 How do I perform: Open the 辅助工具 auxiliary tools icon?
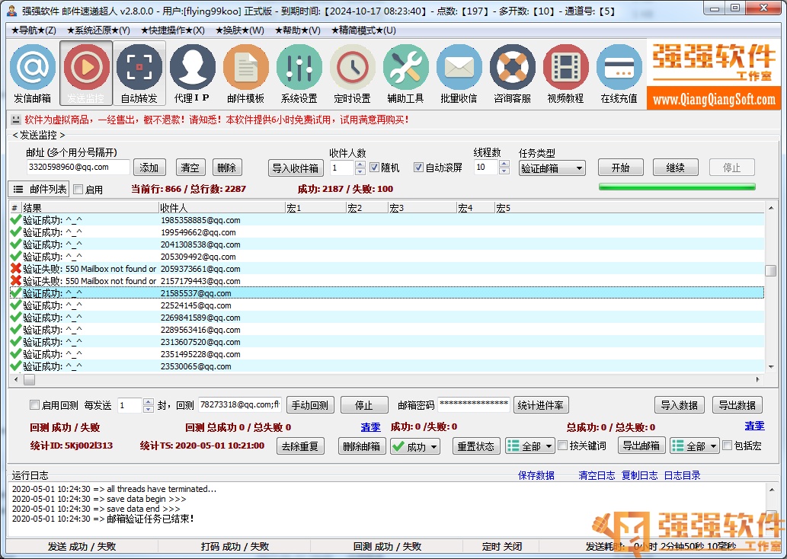click(x=405, y=73)
